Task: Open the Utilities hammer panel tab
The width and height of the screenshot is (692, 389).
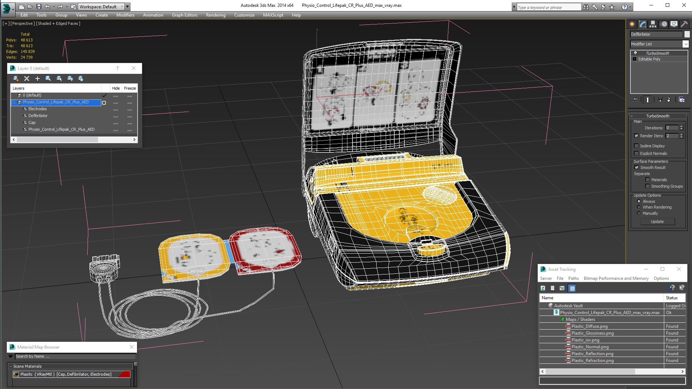Action: coord(684,24)
